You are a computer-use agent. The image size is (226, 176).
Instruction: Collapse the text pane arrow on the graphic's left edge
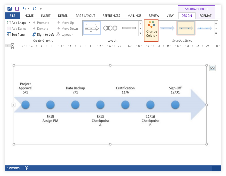tap(13, 105)
